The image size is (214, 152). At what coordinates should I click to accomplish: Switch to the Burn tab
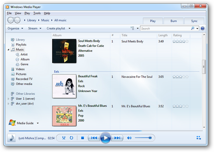pos(173,21)
